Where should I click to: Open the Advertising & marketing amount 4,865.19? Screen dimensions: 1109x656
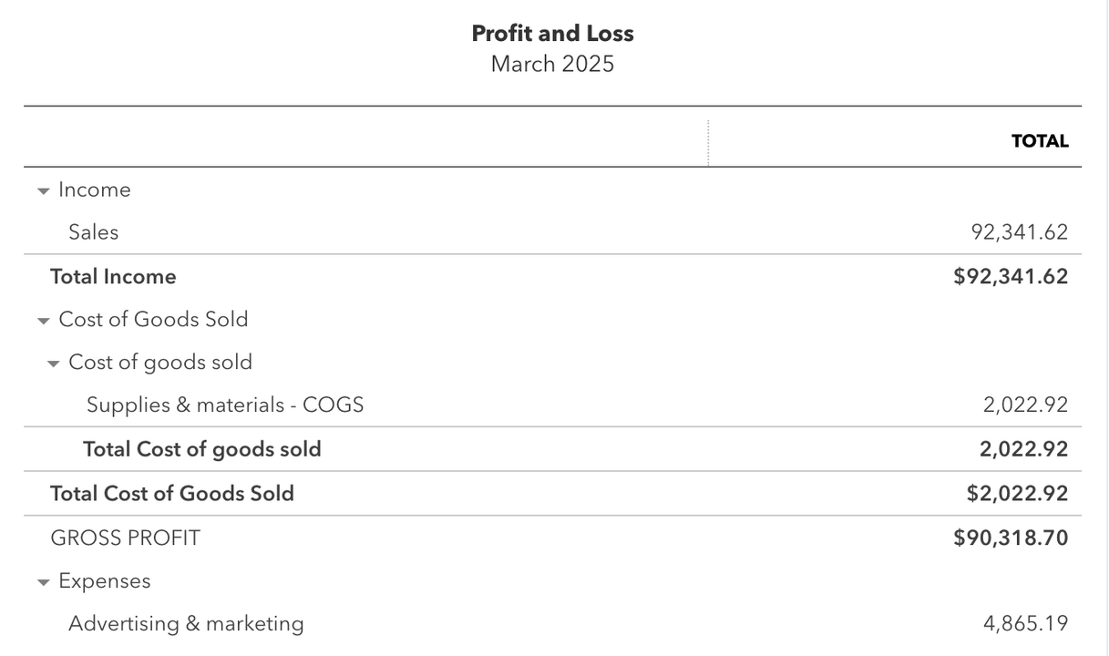click(x=1025, y=624)
